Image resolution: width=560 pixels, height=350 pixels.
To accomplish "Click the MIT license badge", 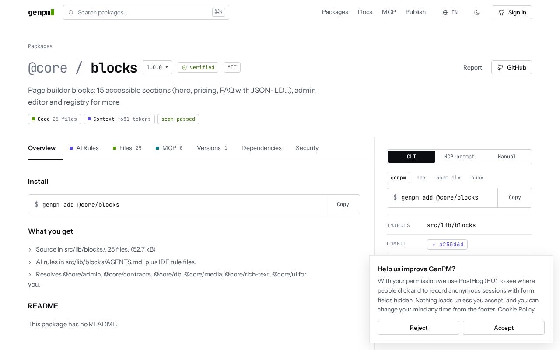I will pyautogui.click(x=232, y=67).
